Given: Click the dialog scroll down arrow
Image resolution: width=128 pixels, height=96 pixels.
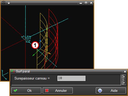Looking at the screenshot, I should (x=124, y=83).
